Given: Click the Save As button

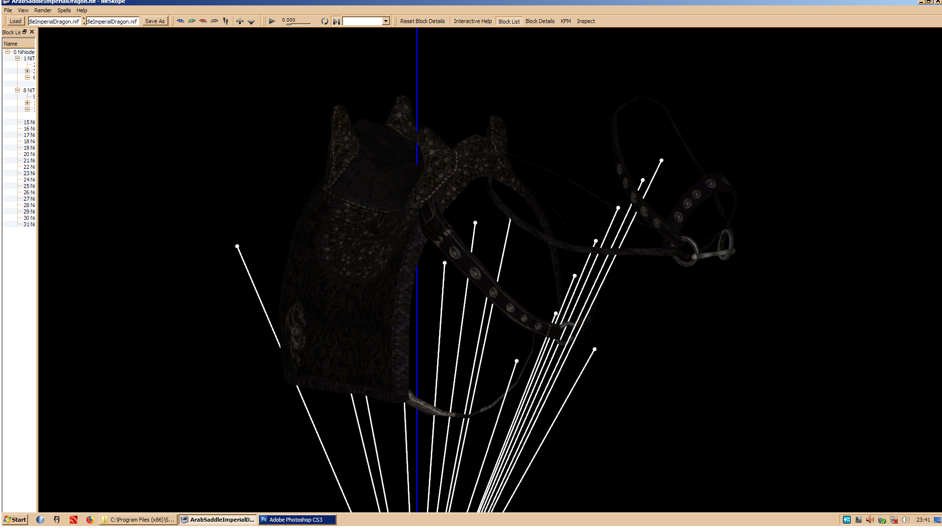Looking at the screenshot, I should pyautogui.click(x=155, y=21).
